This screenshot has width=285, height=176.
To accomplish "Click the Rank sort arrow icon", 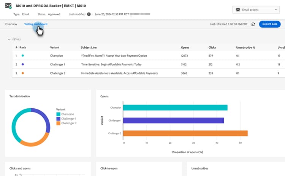I will (x=16, y=48).
